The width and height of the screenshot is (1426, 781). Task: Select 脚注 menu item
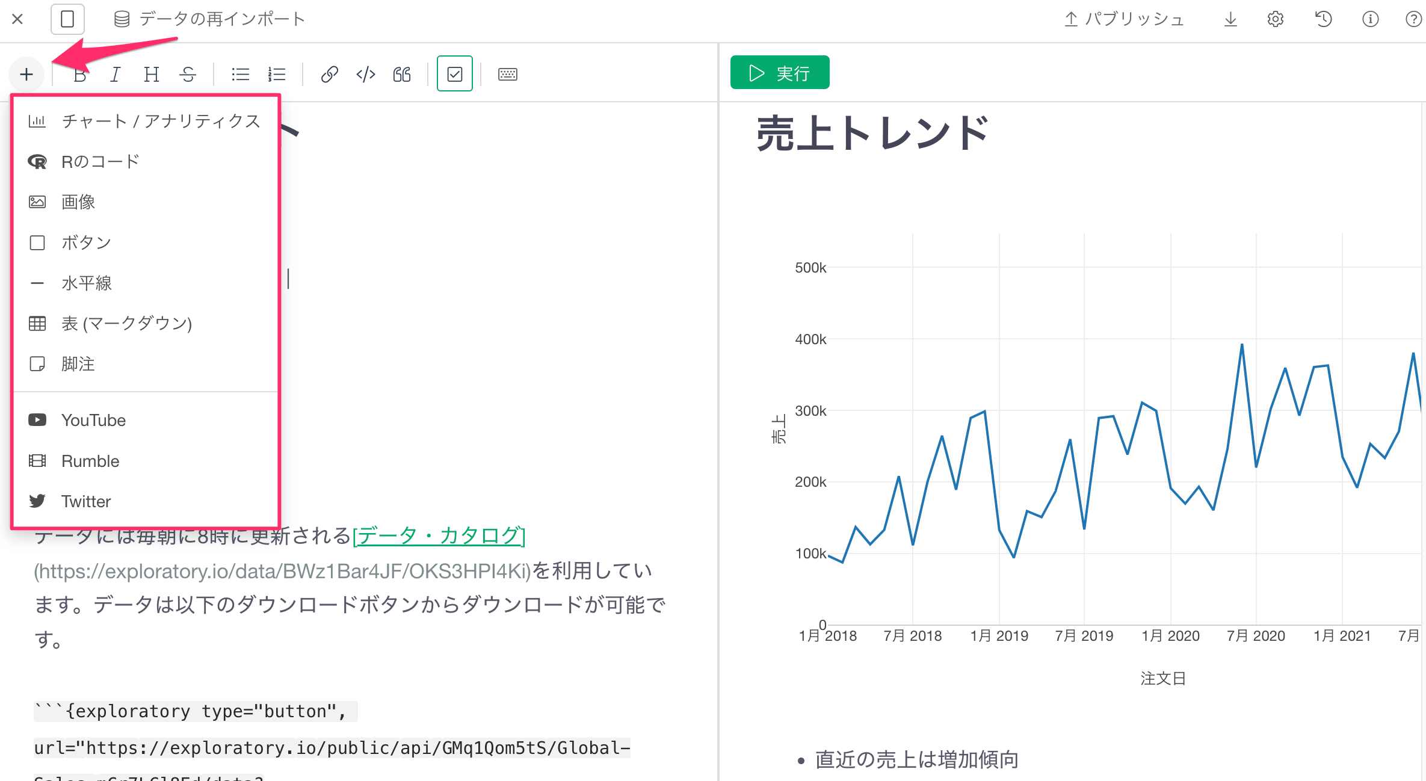click(145, 364)
